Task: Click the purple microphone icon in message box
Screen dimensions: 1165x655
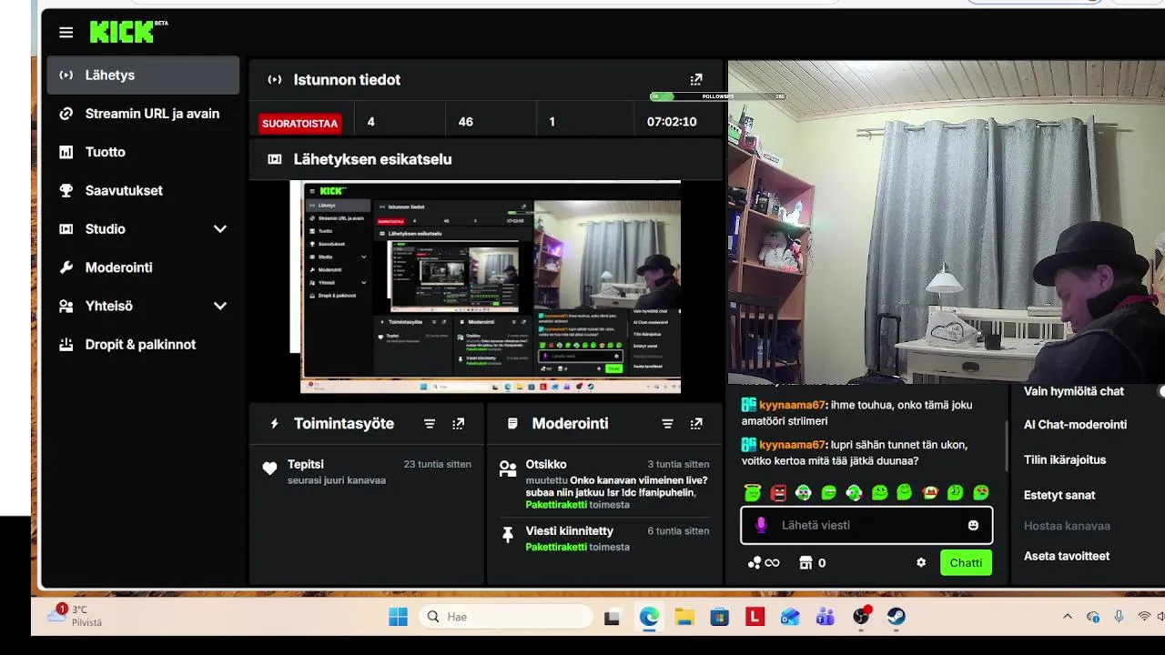Action: 761,525
